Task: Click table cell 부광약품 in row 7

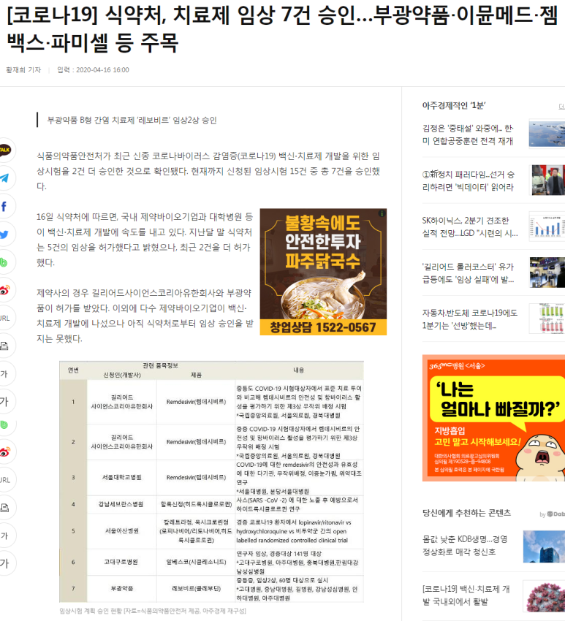Action: pyautogui.click(x=121, y=589)
